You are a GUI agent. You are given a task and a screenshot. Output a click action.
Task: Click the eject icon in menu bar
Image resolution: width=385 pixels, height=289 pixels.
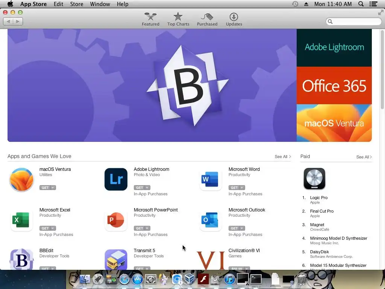point(306,4)
